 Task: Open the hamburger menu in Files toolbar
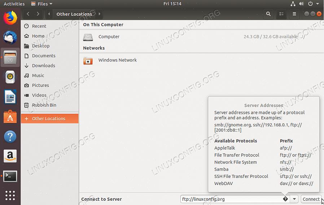point(294,14)
